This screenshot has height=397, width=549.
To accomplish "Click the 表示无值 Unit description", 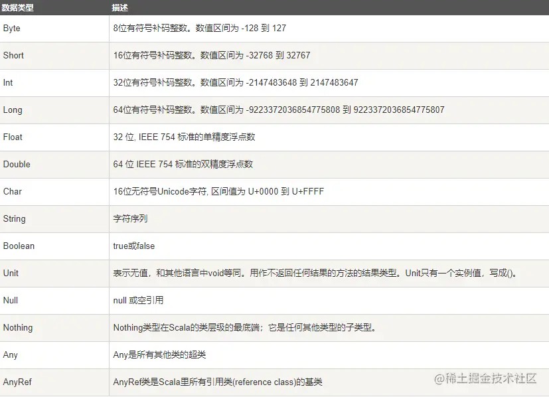I will [315, 273].
